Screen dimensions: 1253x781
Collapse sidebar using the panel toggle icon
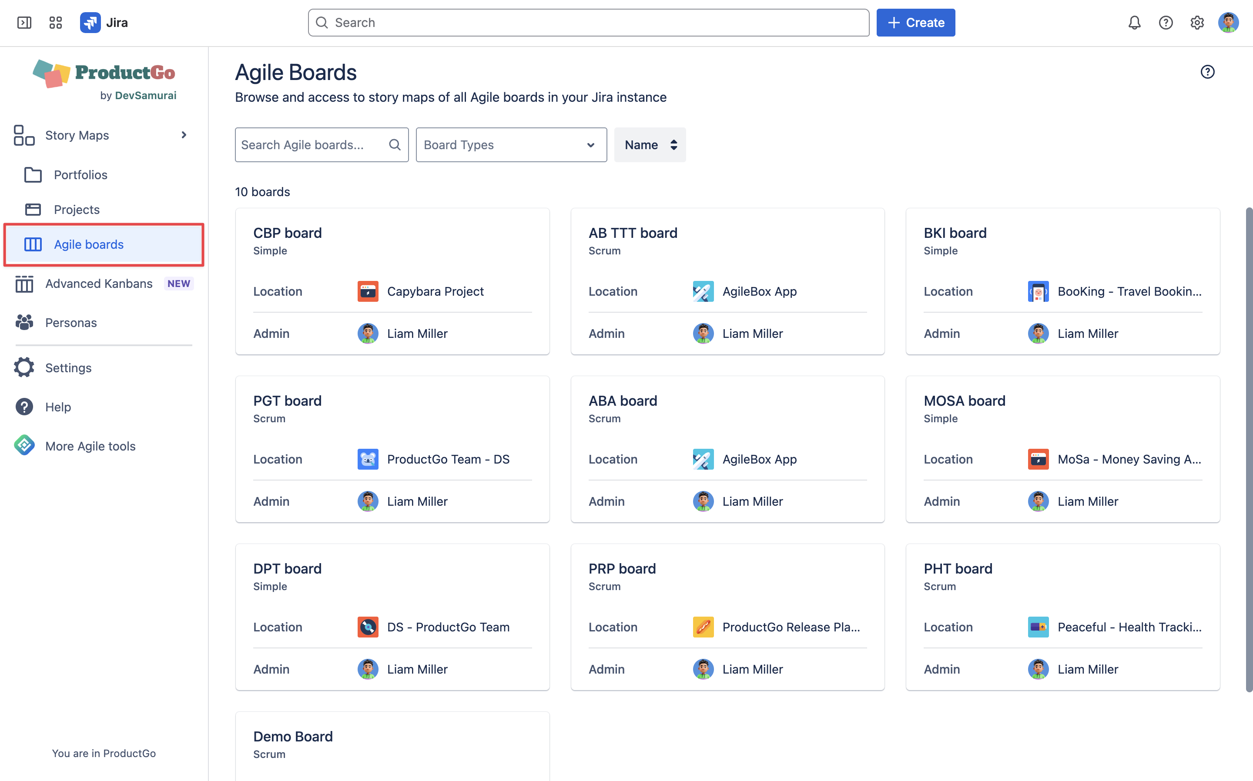(24, 23)
